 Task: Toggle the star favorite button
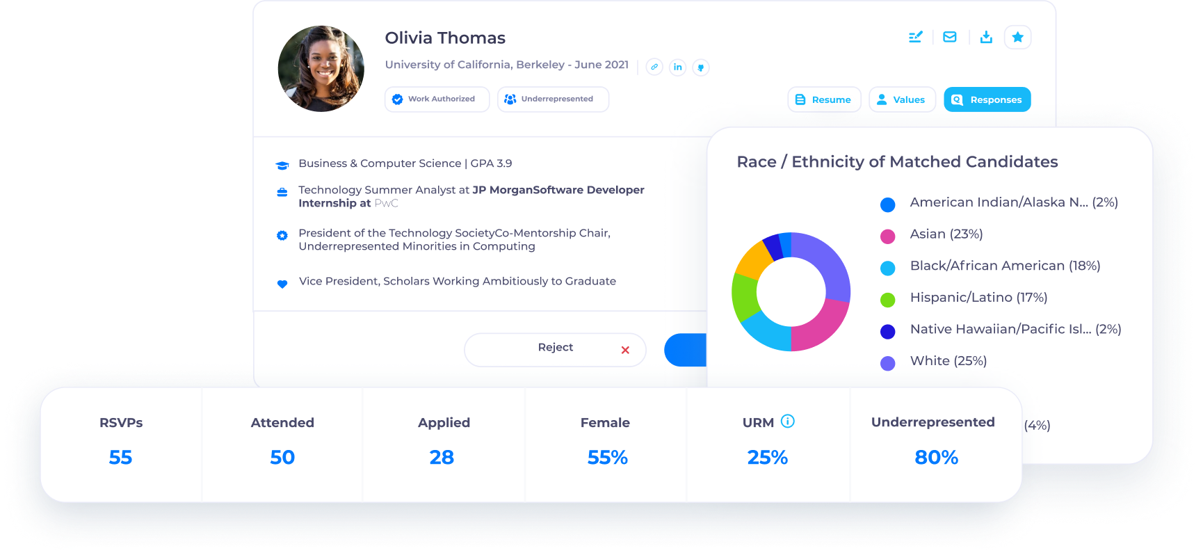1017,37
